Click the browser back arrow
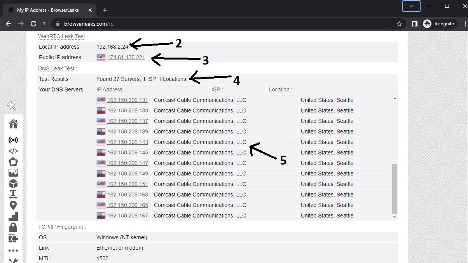The image size is (468, 263). coord(9,24)
